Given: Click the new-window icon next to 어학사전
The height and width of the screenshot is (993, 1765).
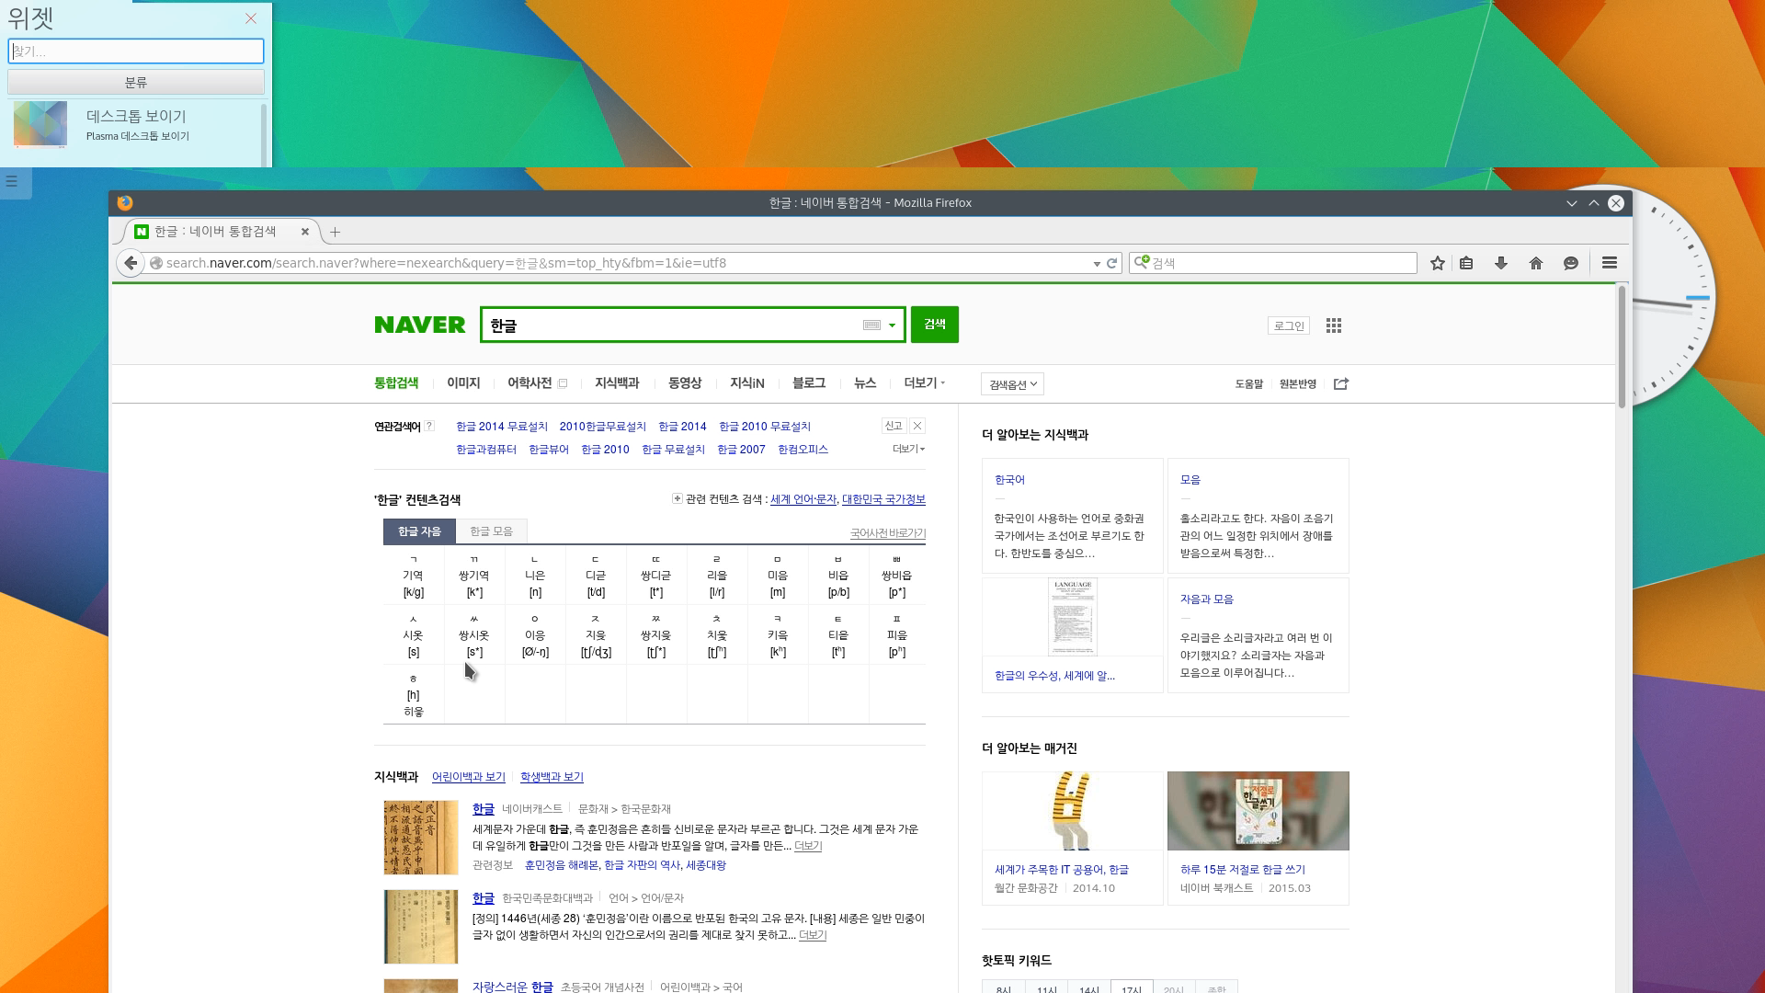Looking at the screenshot, I should tap(563, 383).
